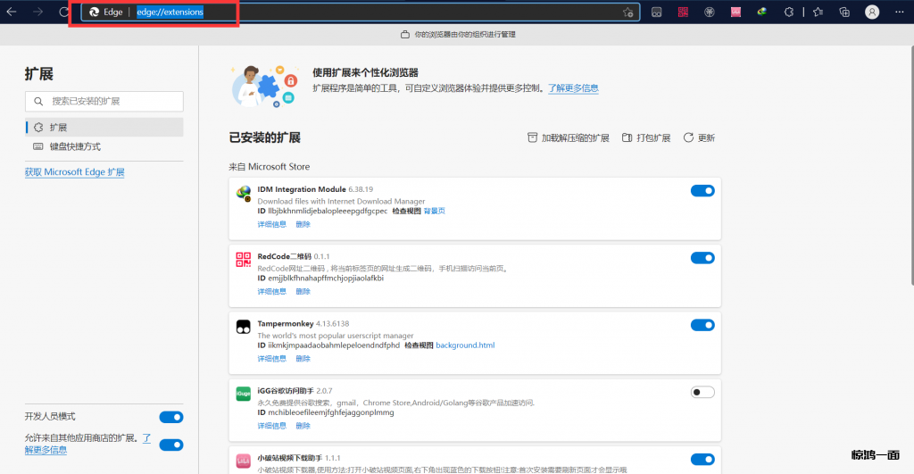This screenshot has height=474, width=914.
Task: Select 键盘快捷方式 in the left sidebar
Action: (x=75, y=146)
